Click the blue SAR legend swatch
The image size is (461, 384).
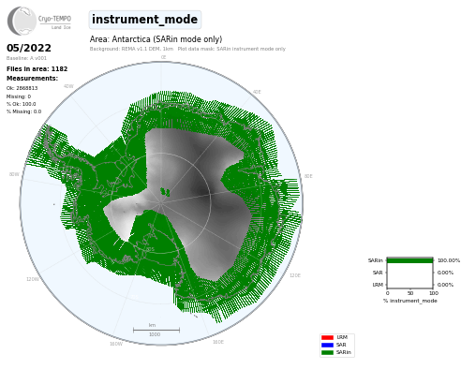[327, 345]
